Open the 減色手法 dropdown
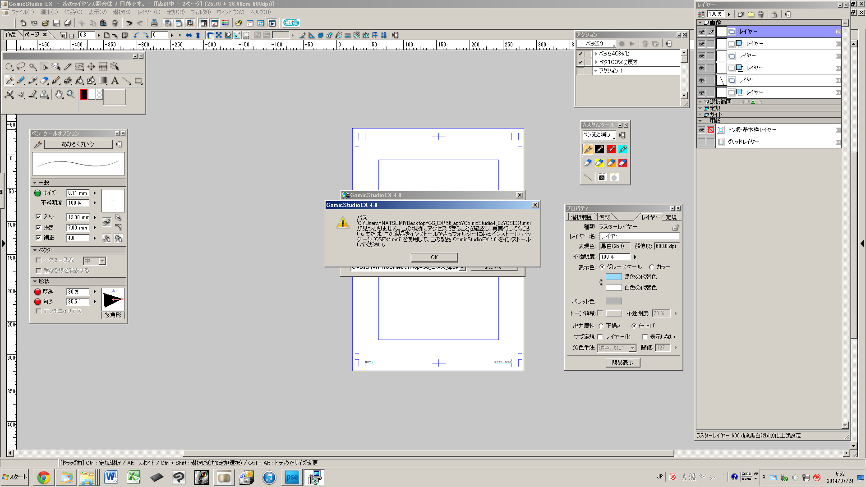This screenshot has height=487, width=866. tap(632, 348)
